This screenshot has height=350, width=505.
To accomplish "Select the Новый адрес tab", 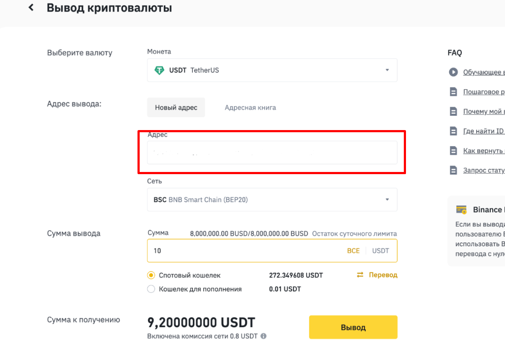I will tap(176, 107).
